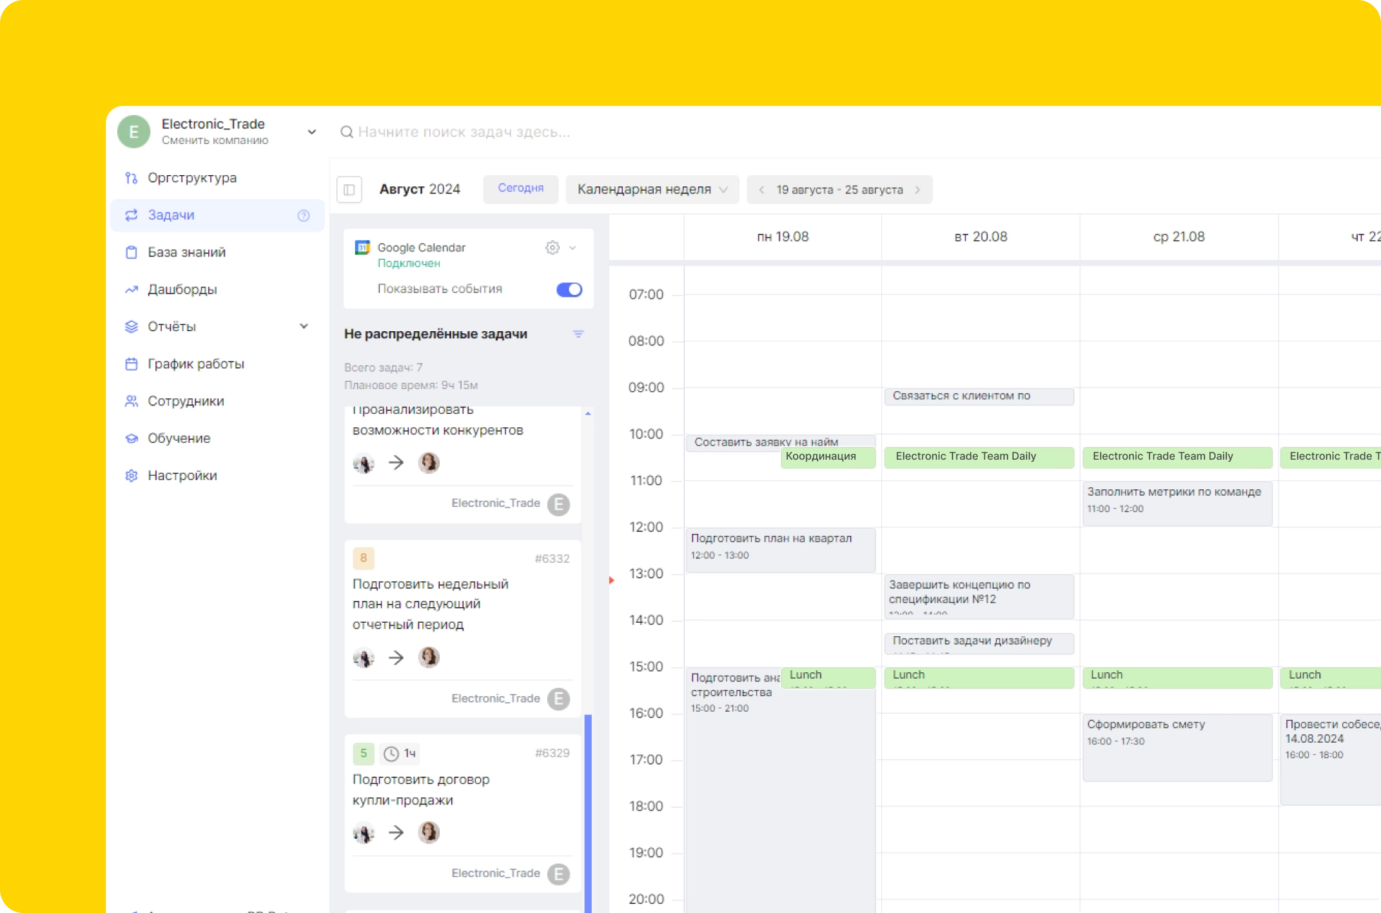Open event Завершить концепцию по спецификации №12
The height and width of the screenshot is (913, 1381).
979,596
